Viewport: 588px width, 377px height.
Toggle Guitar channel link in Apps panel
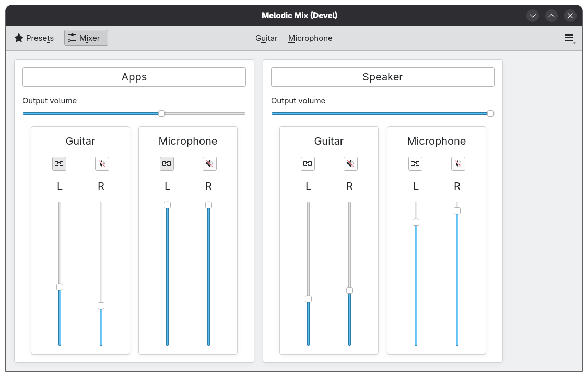click(x=60, y=164)
